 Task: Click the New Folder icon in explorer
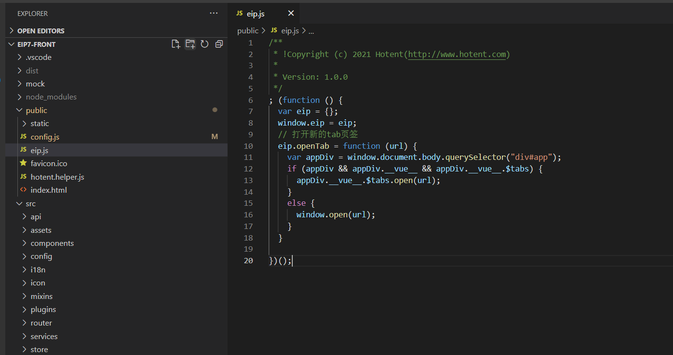[x=190, y=44]
